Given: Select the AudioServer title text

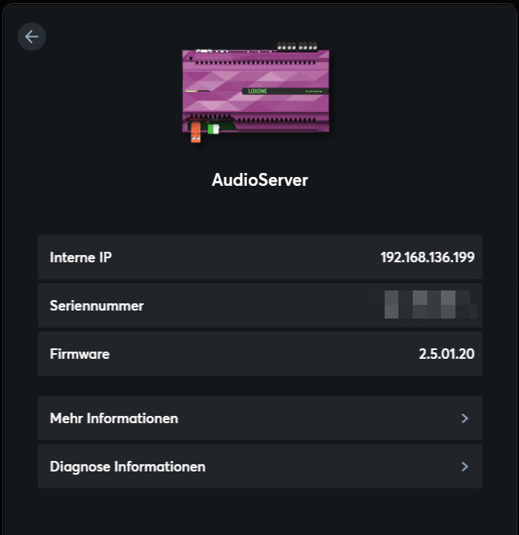Looking at the screenshot, I should pyautogui.click(x=259, y=180).
